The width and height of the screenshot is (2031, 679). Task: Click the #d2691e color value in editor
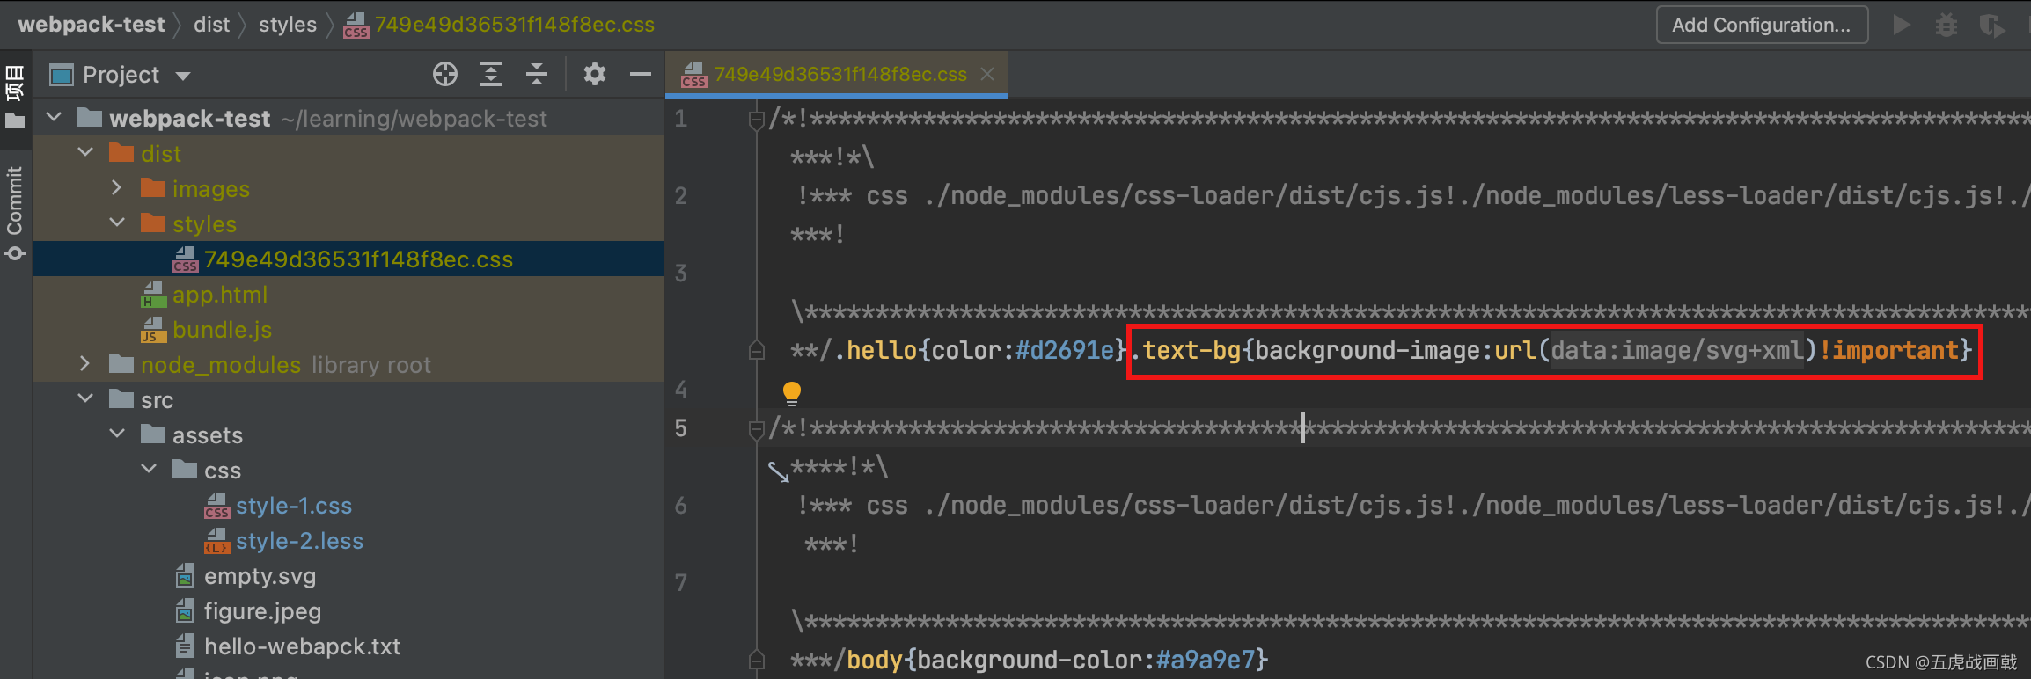(x=1065, y=351)
